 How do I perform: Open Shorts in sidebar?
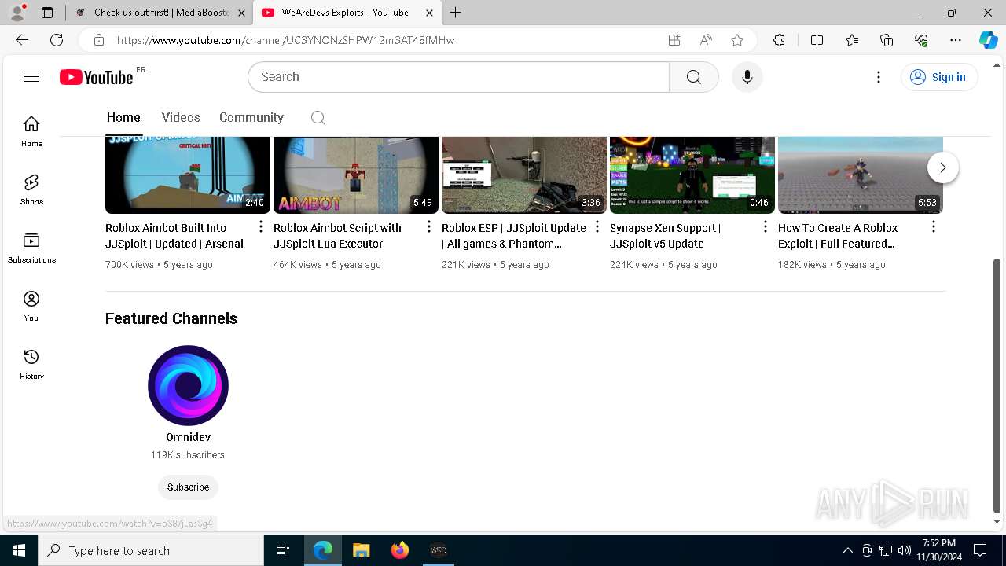31,189
